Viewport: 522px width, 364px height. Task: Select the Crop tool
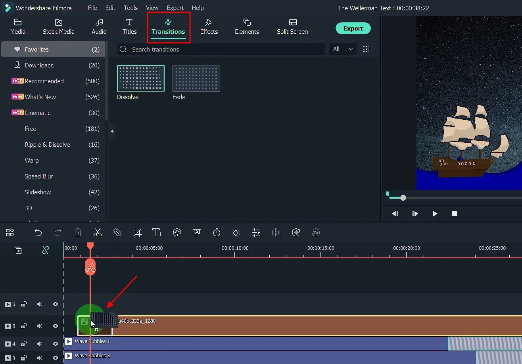click(x=137, y=232)
